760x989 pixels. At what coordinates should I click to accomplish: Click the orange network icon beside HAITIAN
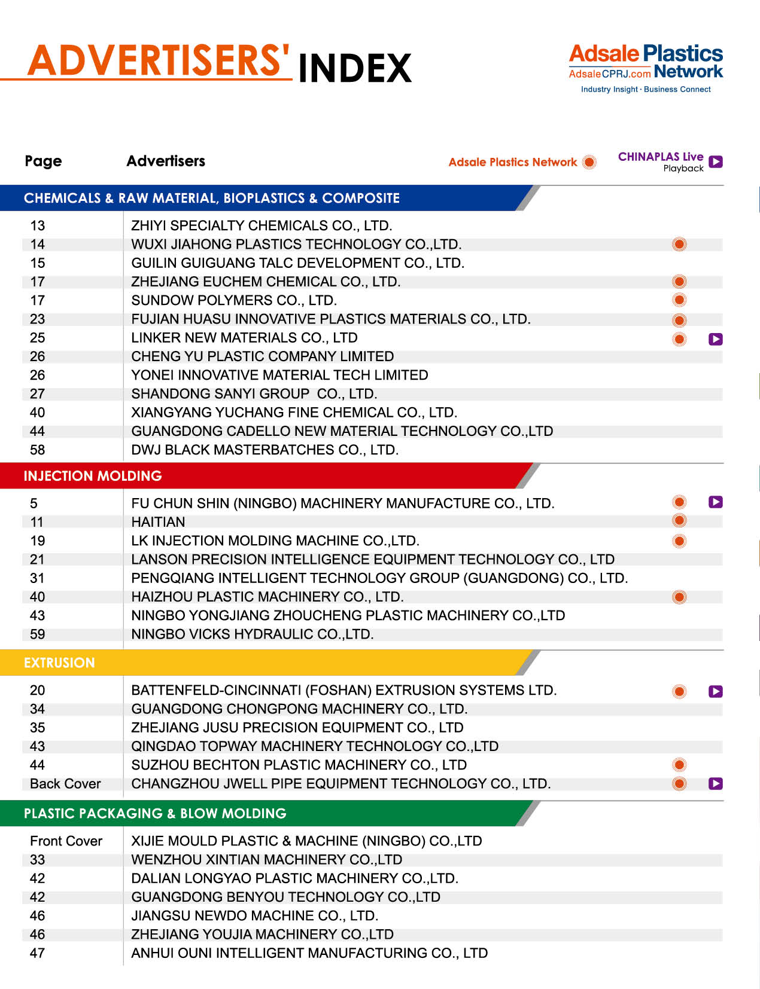(x=679, y=520)
